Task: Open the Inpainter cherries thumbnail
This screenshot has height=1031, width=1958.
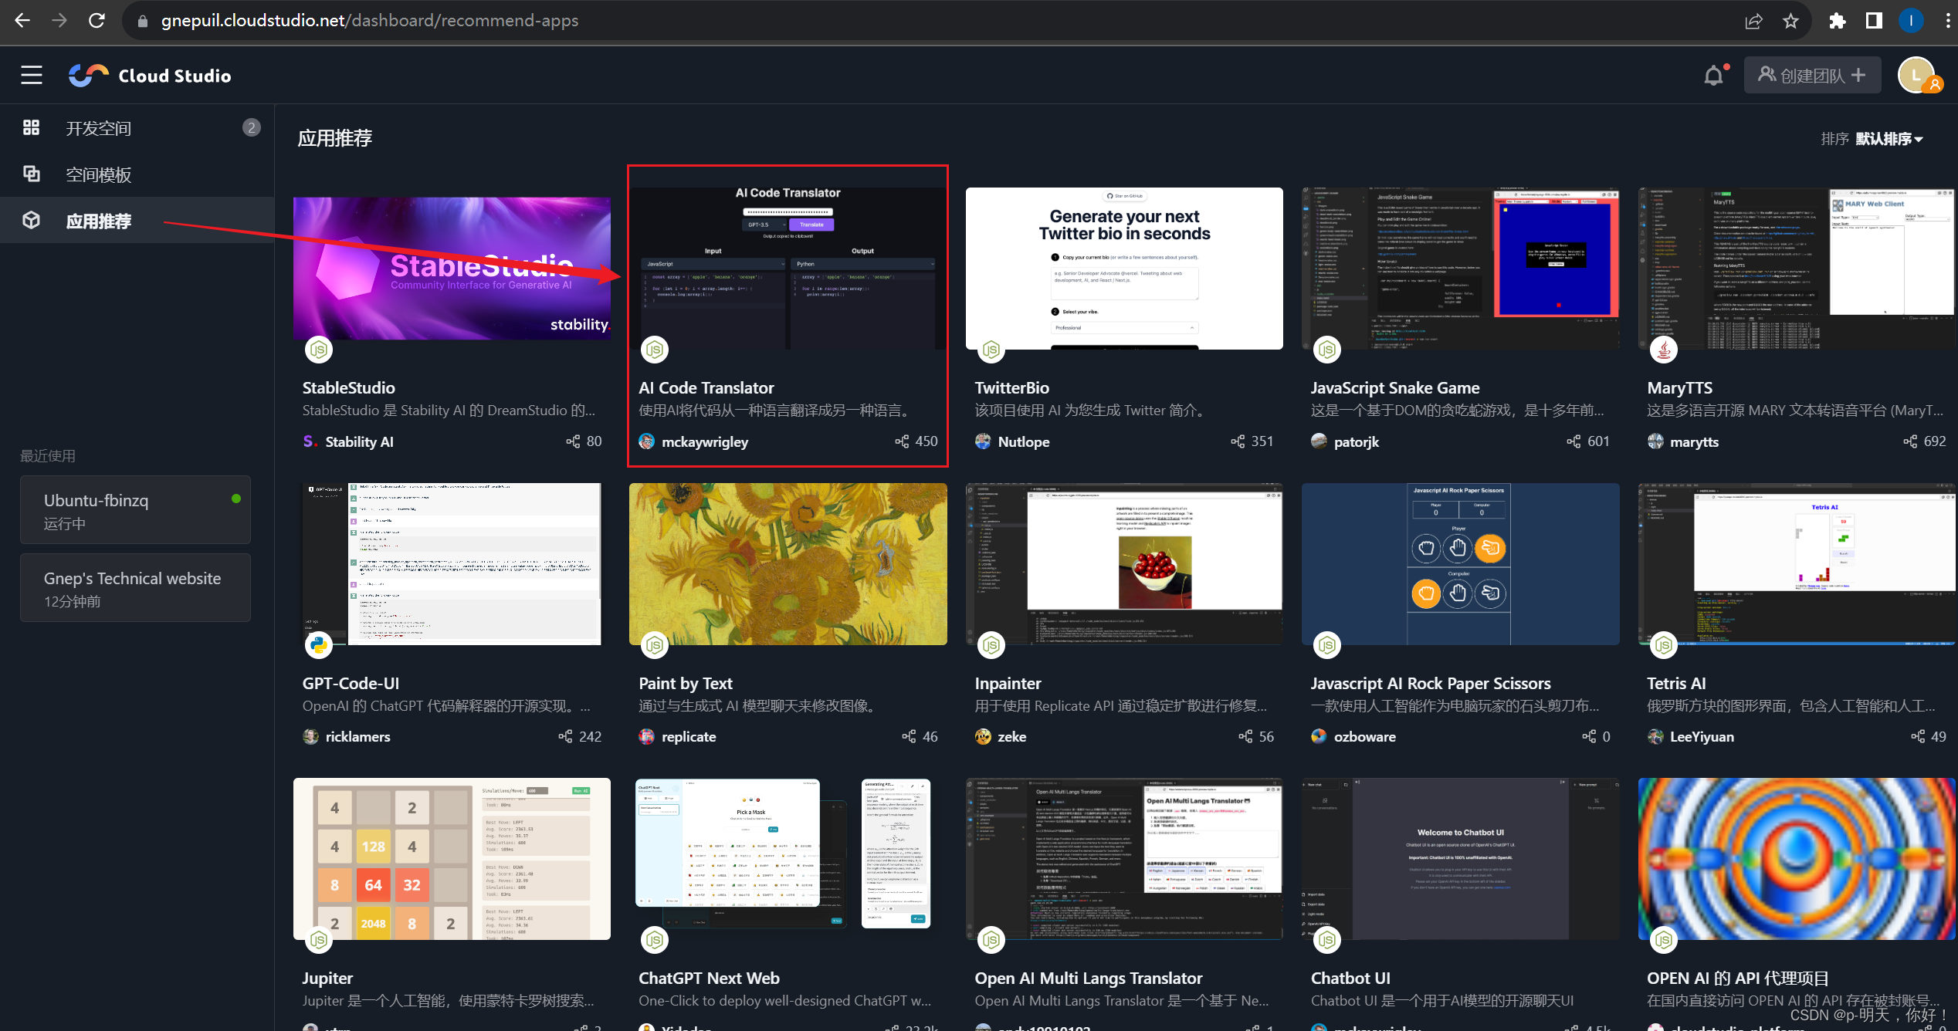Action: point(1124,564)
